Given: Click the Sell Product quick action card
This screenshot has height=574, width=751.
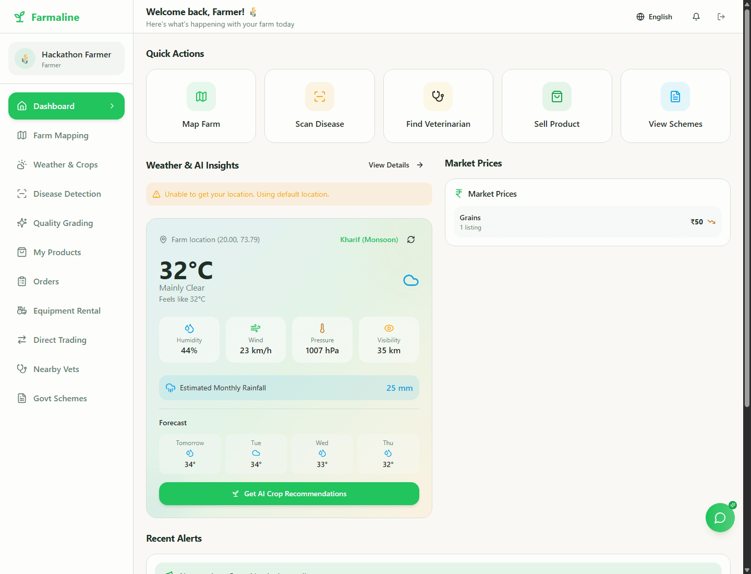Looking at the screenshot, I should [557, 106].
